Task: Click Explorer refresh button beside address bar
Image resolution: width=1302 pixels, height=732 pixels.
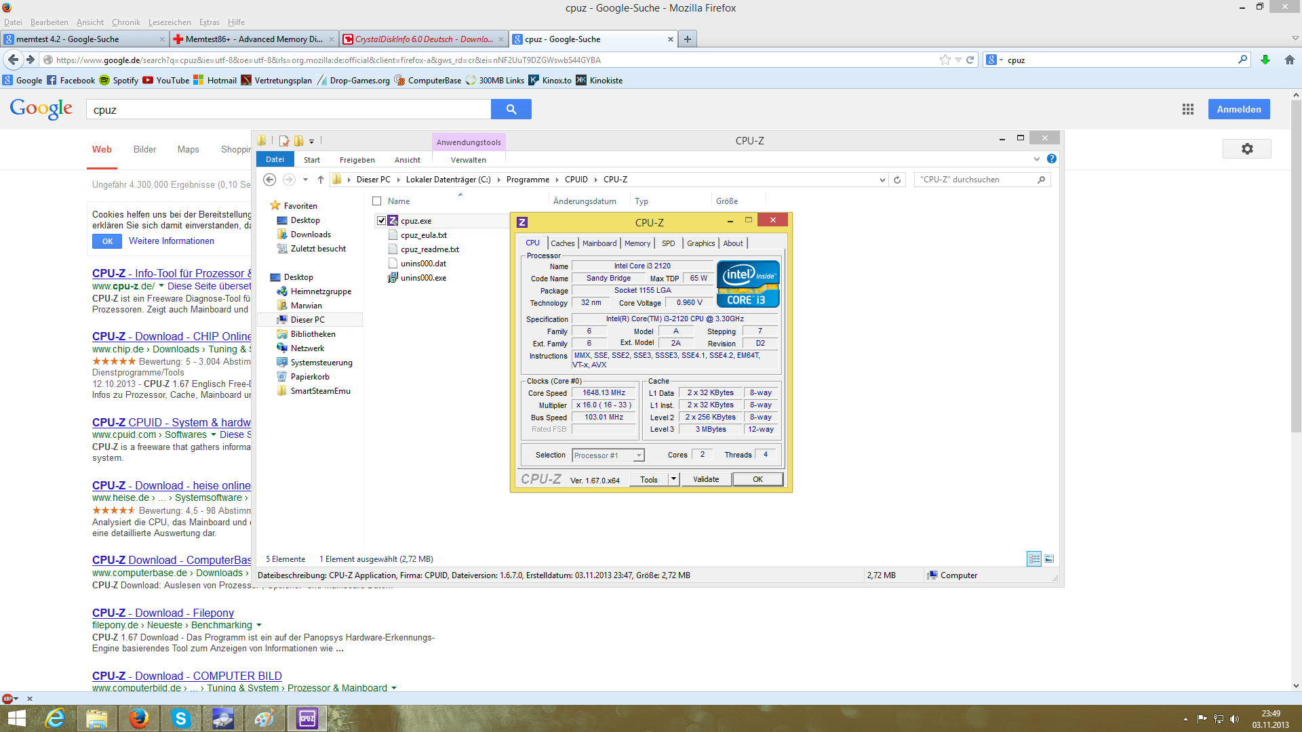Action: 897,180
